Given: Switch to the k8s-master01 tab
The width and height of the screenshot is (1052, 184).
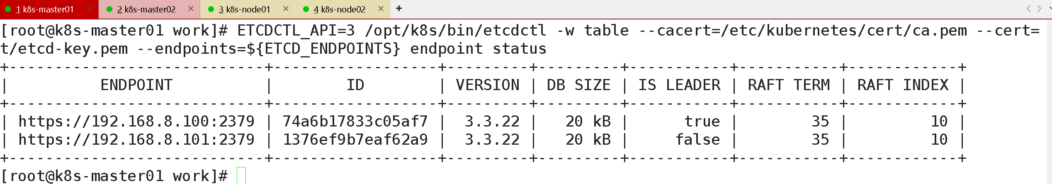Looking at the screenshot, I should point(45,10).
